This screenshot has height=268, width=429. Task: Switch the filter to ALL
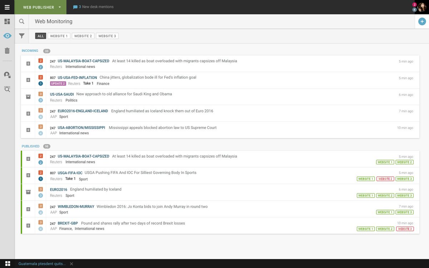point(40,36)
